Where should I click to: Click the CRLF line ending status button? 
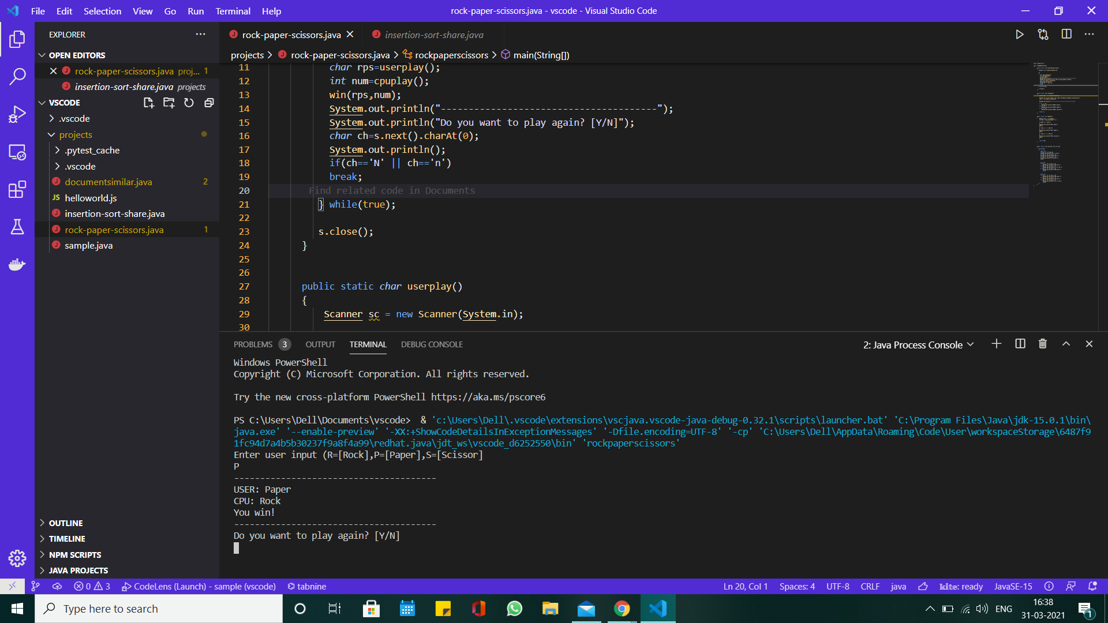870,586
